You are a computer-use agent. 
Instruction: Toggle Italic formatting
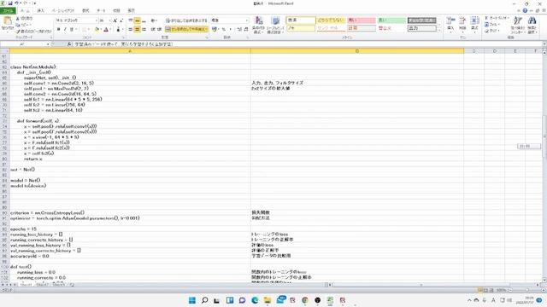click(65, 30)
